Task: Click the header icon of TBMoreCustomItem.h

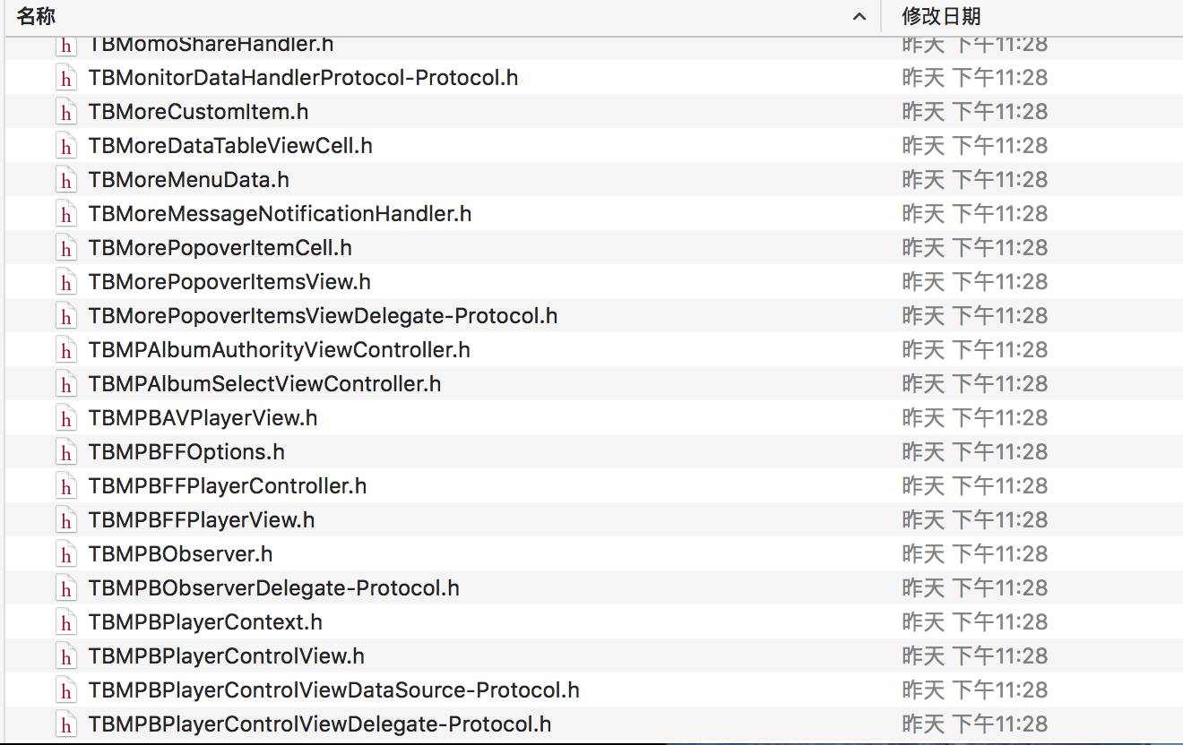Action: tap(65, 112)
